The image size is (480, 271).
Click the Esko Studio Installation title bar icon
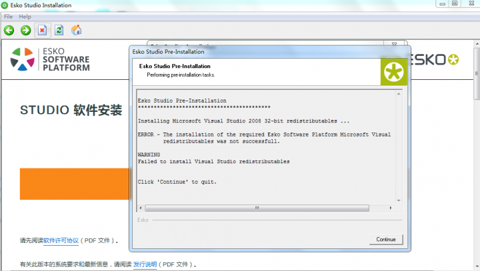6,5
